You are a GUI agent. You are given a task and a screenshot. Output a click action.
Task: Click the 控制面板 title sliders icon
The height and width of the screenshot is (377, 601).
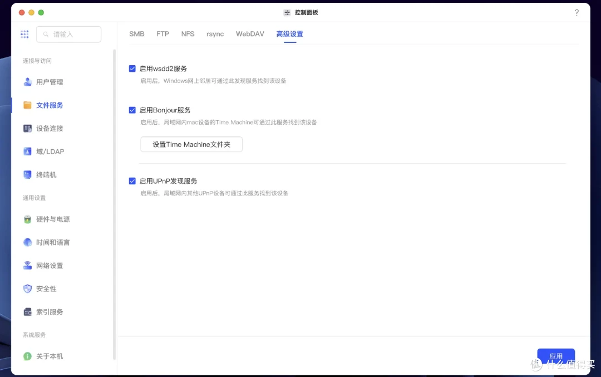(287, 13)
